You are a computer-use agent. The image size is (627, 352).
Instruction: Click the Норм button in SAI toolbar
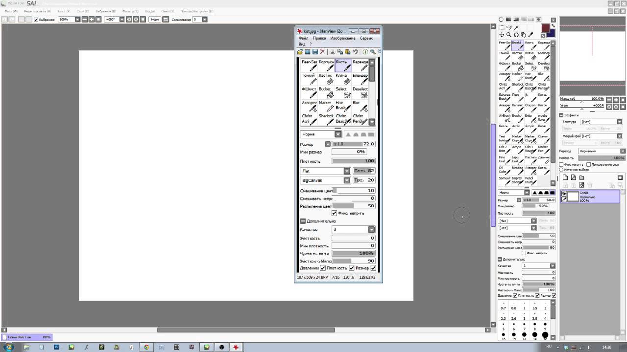tap(155, 20)
